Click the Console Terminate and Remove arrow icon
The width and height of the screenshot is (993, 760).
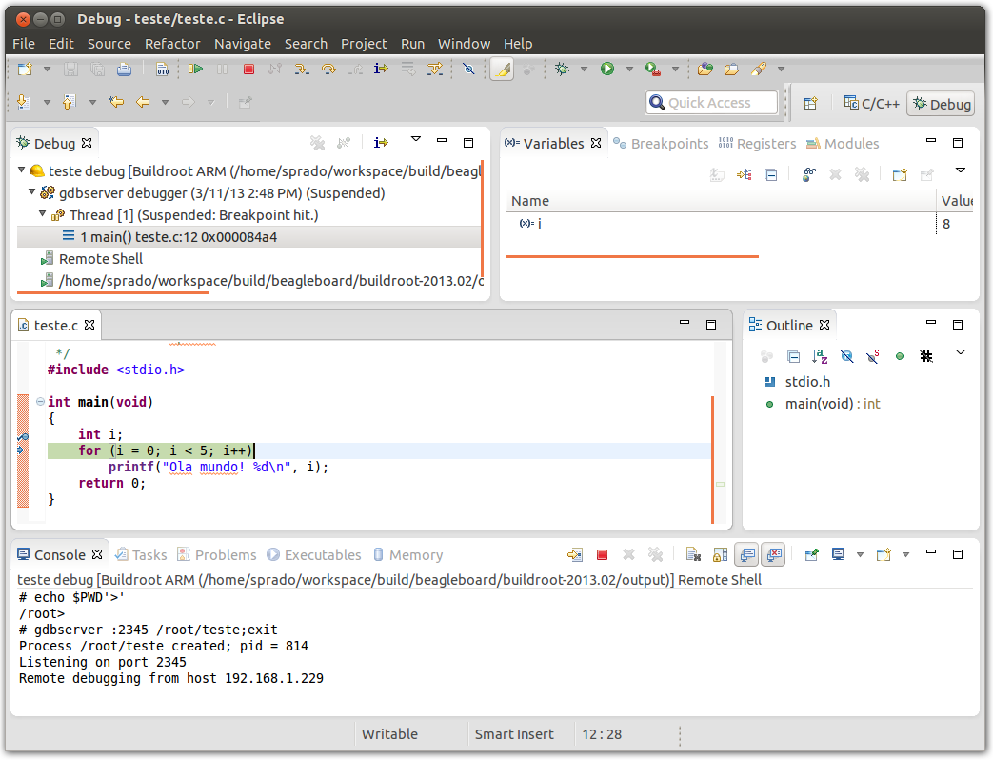575,555
